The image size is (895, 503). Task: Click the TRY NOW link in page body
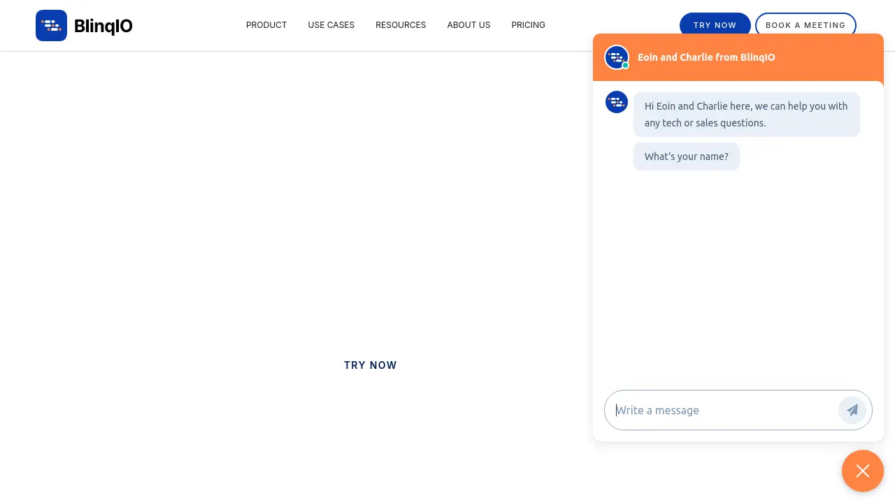click(x=371, y=365)
